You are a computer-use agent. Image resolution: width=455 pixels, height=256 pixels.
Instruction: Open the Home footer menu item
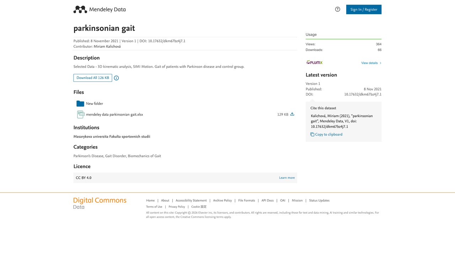tap(150, 201)
